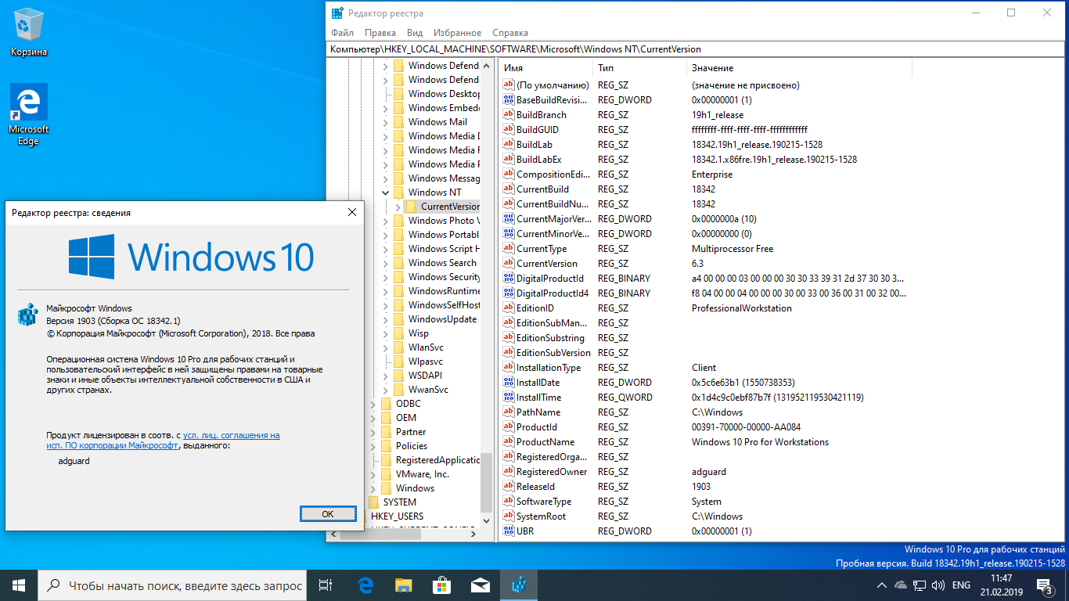This screenshot has width=1069, height=601.
Task: Open File Explorer from the taskbar
Action: point(404,585)
